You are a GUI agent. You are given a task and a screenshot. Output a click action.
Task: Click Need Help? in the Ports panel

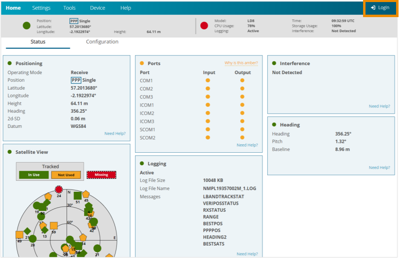pyautogui.click(x=247, y=145)
